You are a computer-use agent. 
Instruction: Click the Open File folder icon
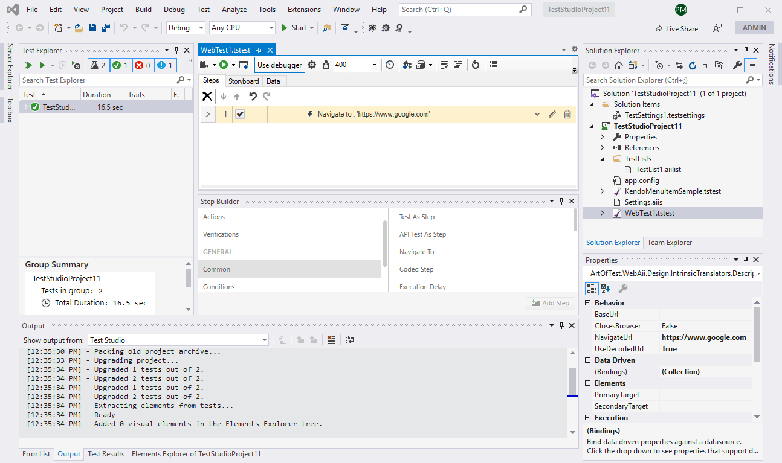[x=78, y=28]
